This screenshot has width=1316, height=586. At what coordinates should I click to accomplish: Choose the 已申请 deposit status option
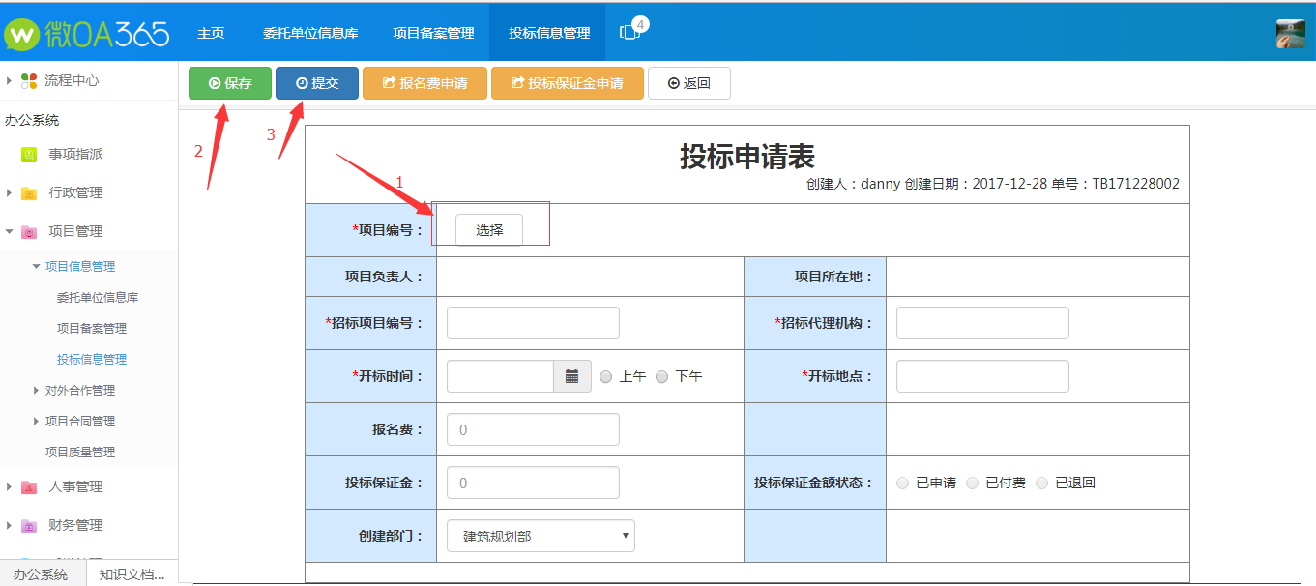click(x=903, y=483)
